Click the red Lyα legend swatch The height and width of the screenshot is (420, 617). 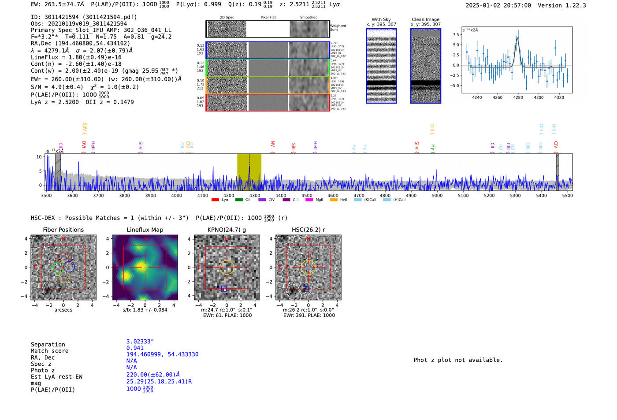[x=215, y=200]
